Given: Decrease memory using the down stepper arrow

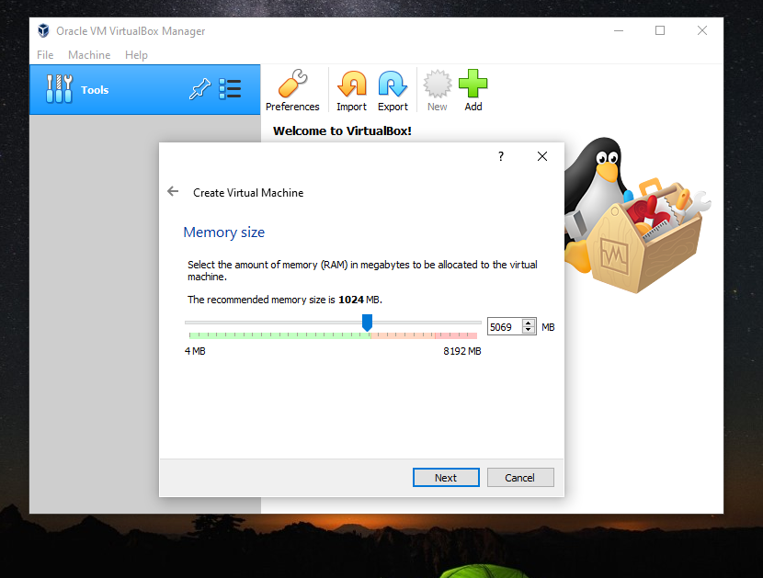Looking at the screenshot, I should 529,330.
